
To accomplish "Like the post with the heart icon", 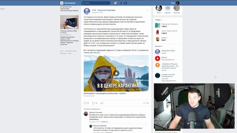I will (x=85, y=103).
